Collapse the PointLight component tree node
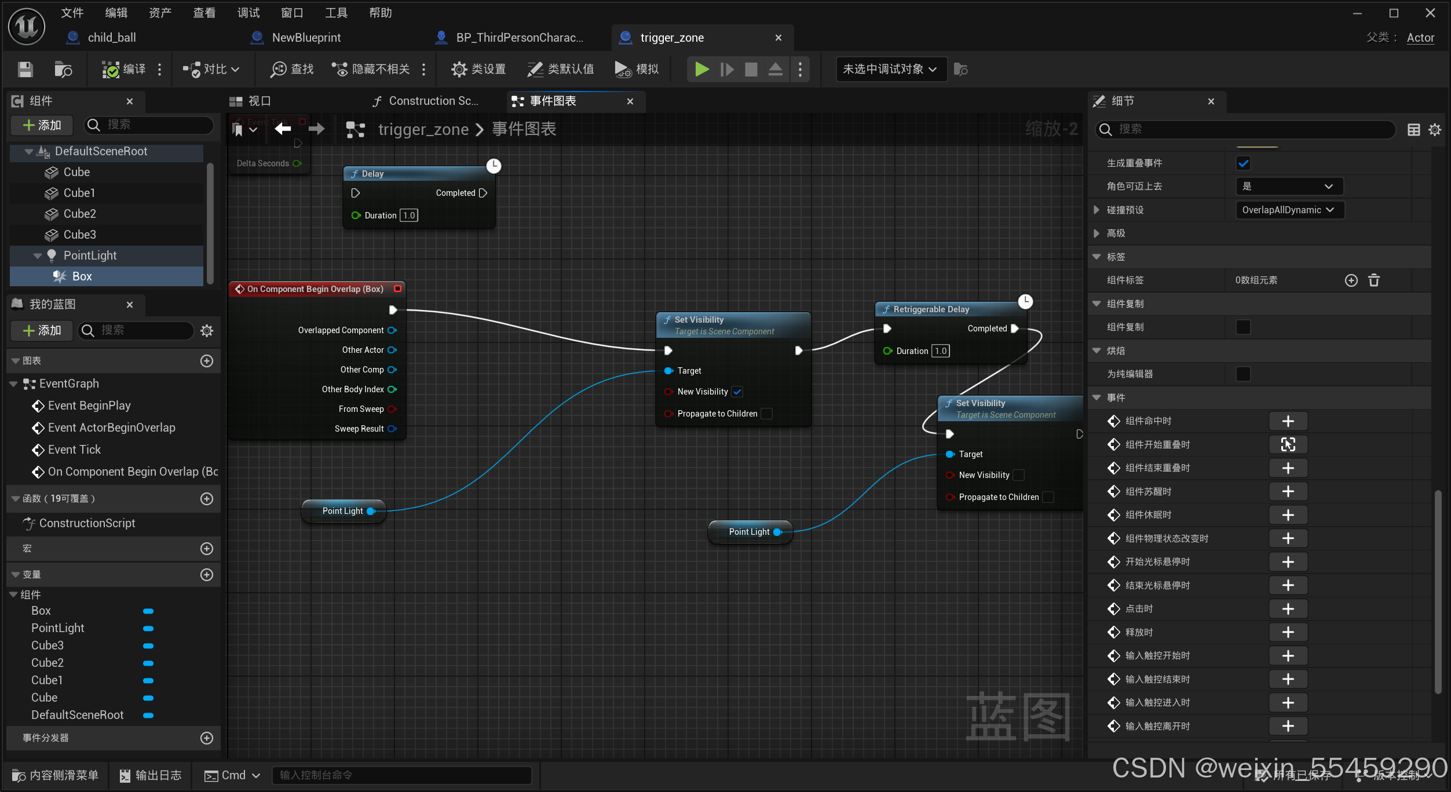1451x792 pixels. (x=38, y=256)
